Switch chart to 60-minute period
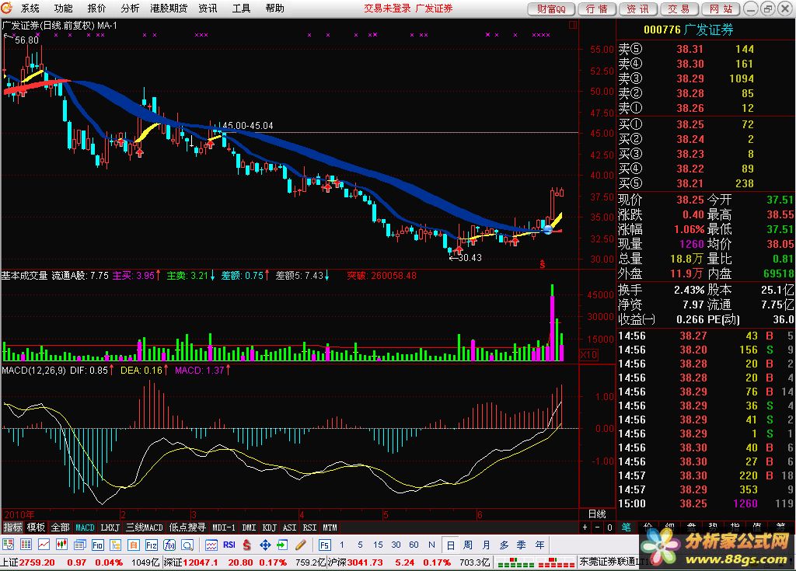Image resolution: width=796 pixels, height=571 pixels. pyautogui.click(x=414, y=545)
